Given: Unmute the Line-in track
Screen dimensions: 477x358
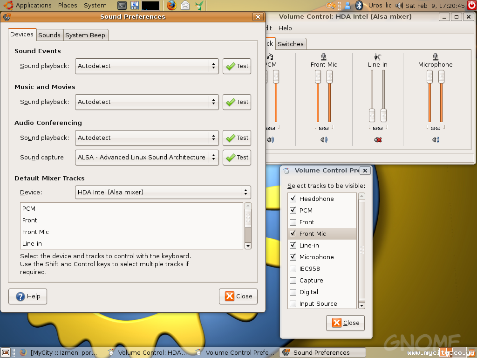Looking at the screenshot, I should 378,140.
